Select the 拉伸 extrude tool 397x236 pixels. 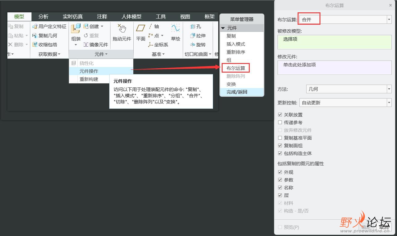198,36
